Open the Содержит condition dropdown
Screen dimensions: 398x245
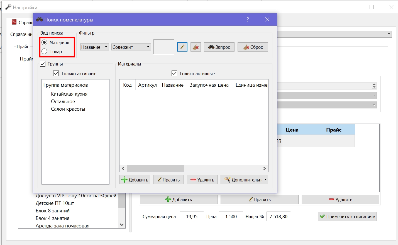click(x=131, y=47)
